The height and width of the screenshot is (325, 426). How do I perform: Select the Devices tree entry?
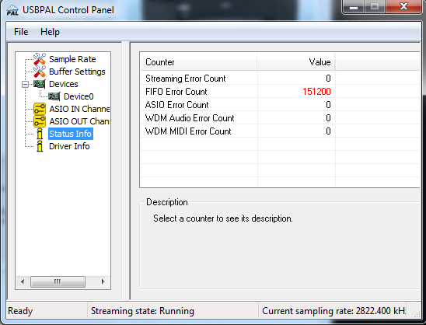click(63, 84)
